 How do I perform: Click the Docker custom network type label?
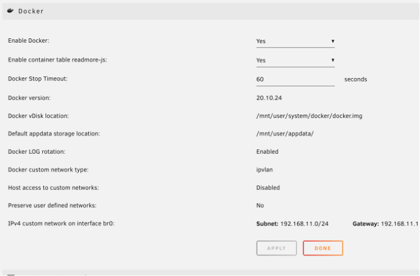pyautogui.click(x=48, y=170)
